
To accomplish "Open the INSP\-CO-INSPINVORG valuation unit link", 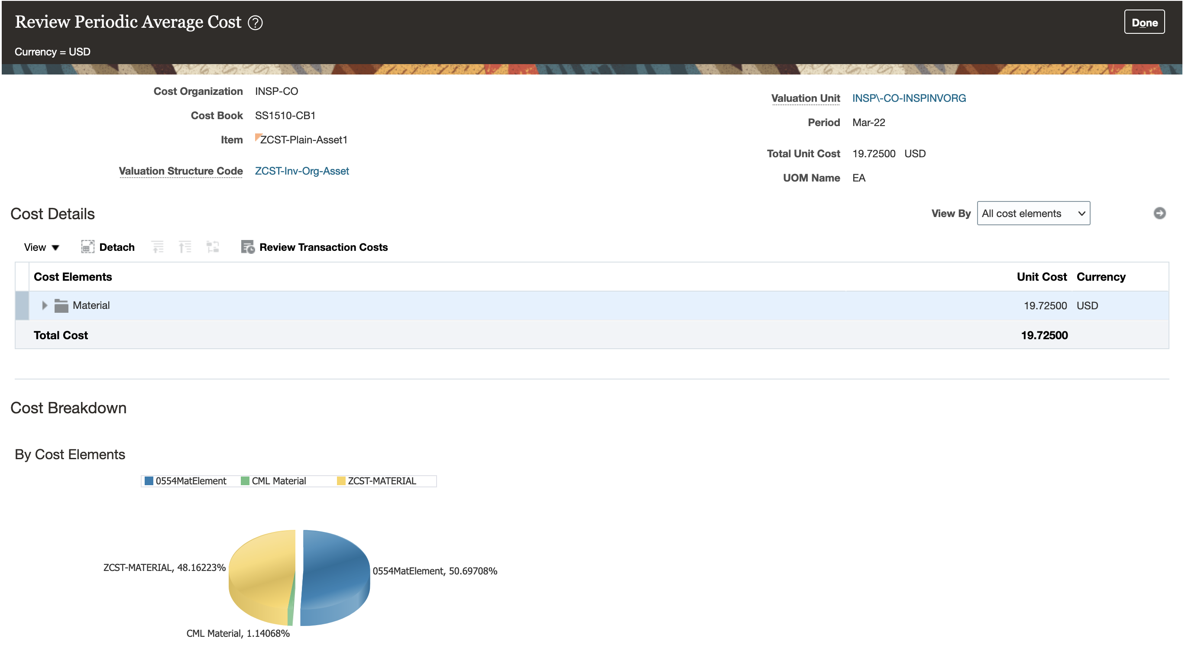I will tap(909, 98).
